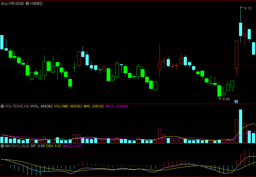Click the magenta MA10: 184498 value
This screenshot has width=256, height=177.
pos(117,106)
